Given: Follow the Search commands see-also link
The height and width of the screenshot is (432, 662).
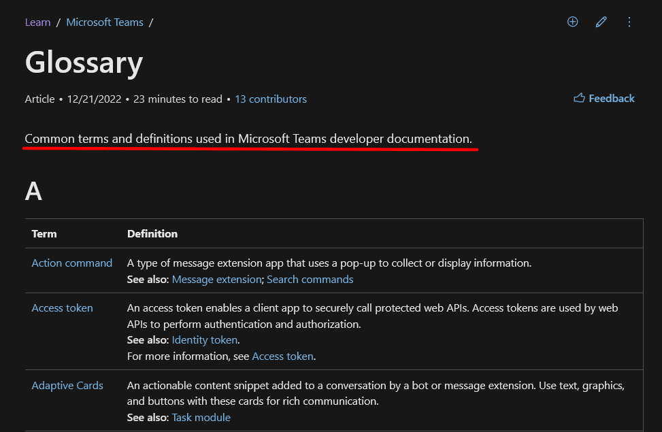Looking at the screenshot, I should click(310, 280).
